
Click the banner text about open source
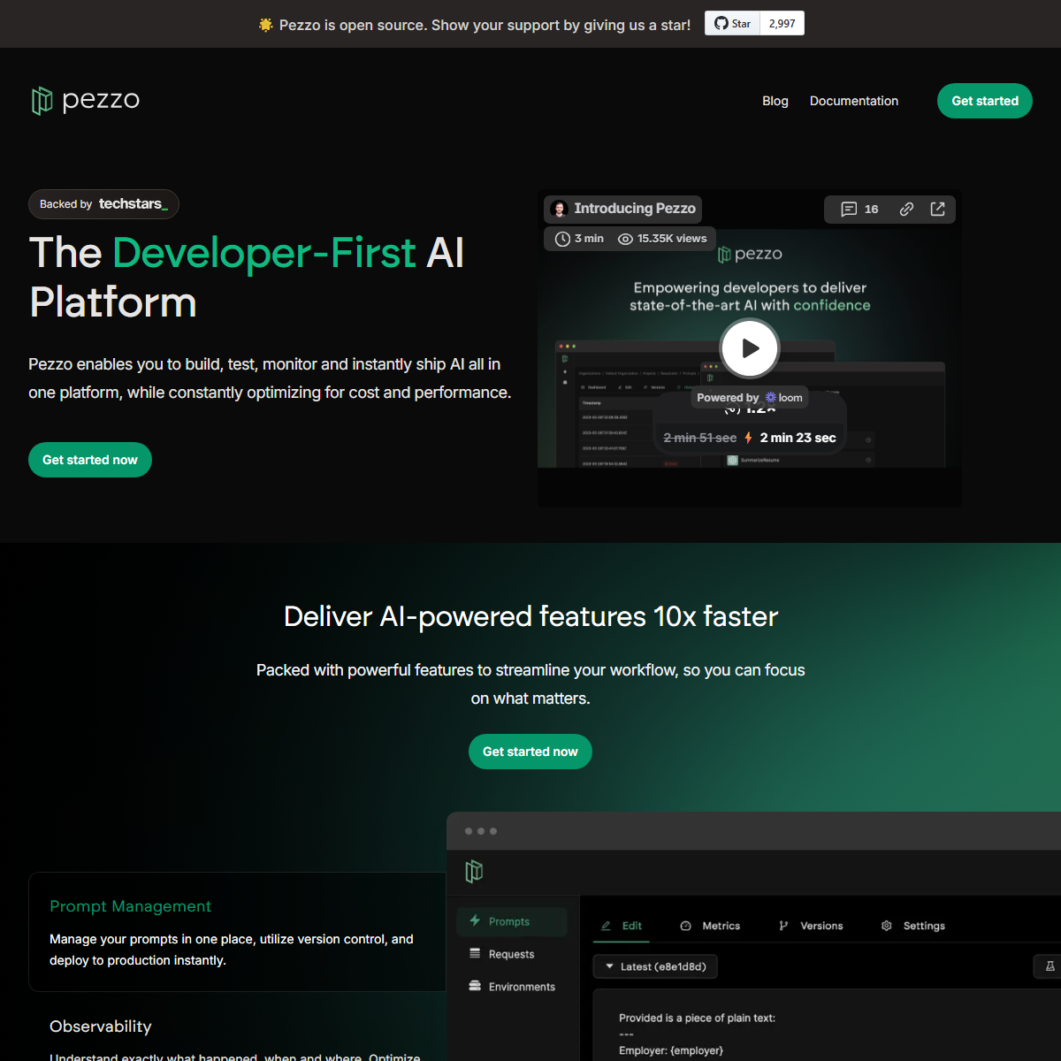[x=485, y=25]
